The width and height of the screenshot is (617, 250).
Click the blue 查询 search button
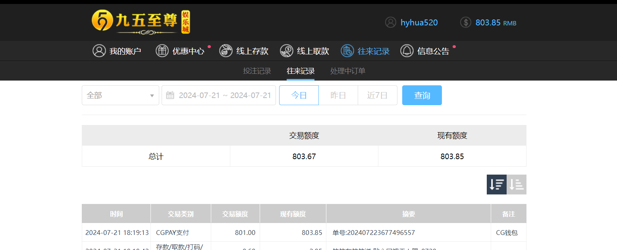pos(422,95)
